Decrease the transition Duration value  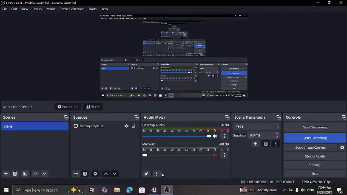(x=277, y=137)
